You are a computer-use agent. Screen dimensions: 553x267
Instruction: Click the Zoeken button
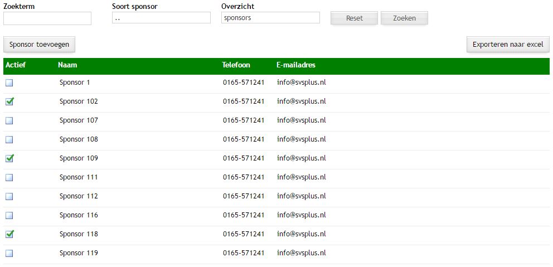tap(404, 18)
